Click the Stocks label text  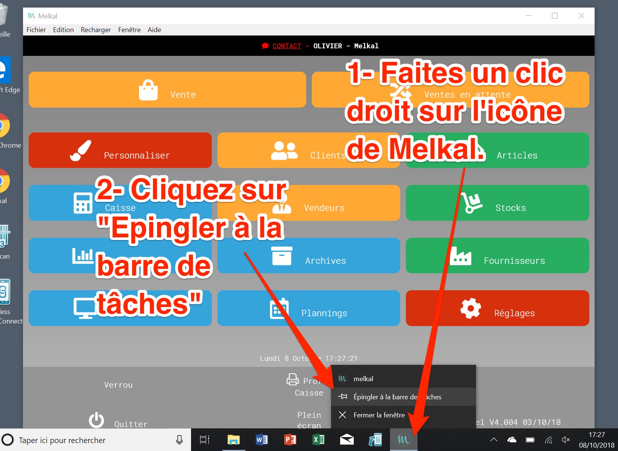click(x=510, y=208)
